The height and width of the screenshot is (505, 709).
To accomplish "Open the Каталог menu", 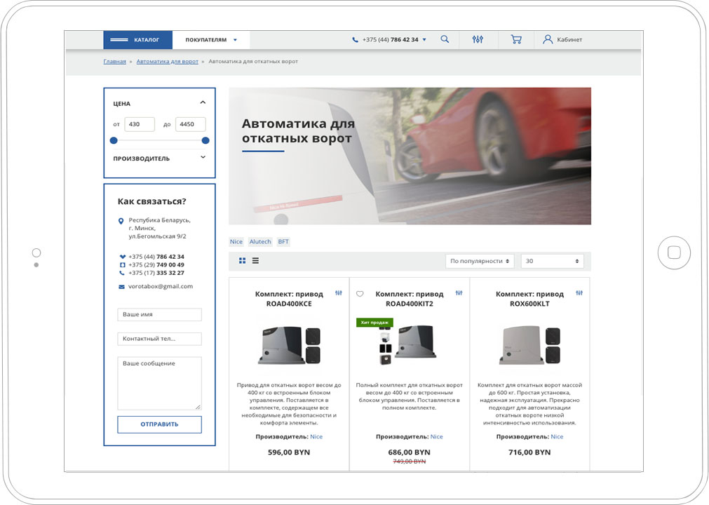I will pos(138,40).
